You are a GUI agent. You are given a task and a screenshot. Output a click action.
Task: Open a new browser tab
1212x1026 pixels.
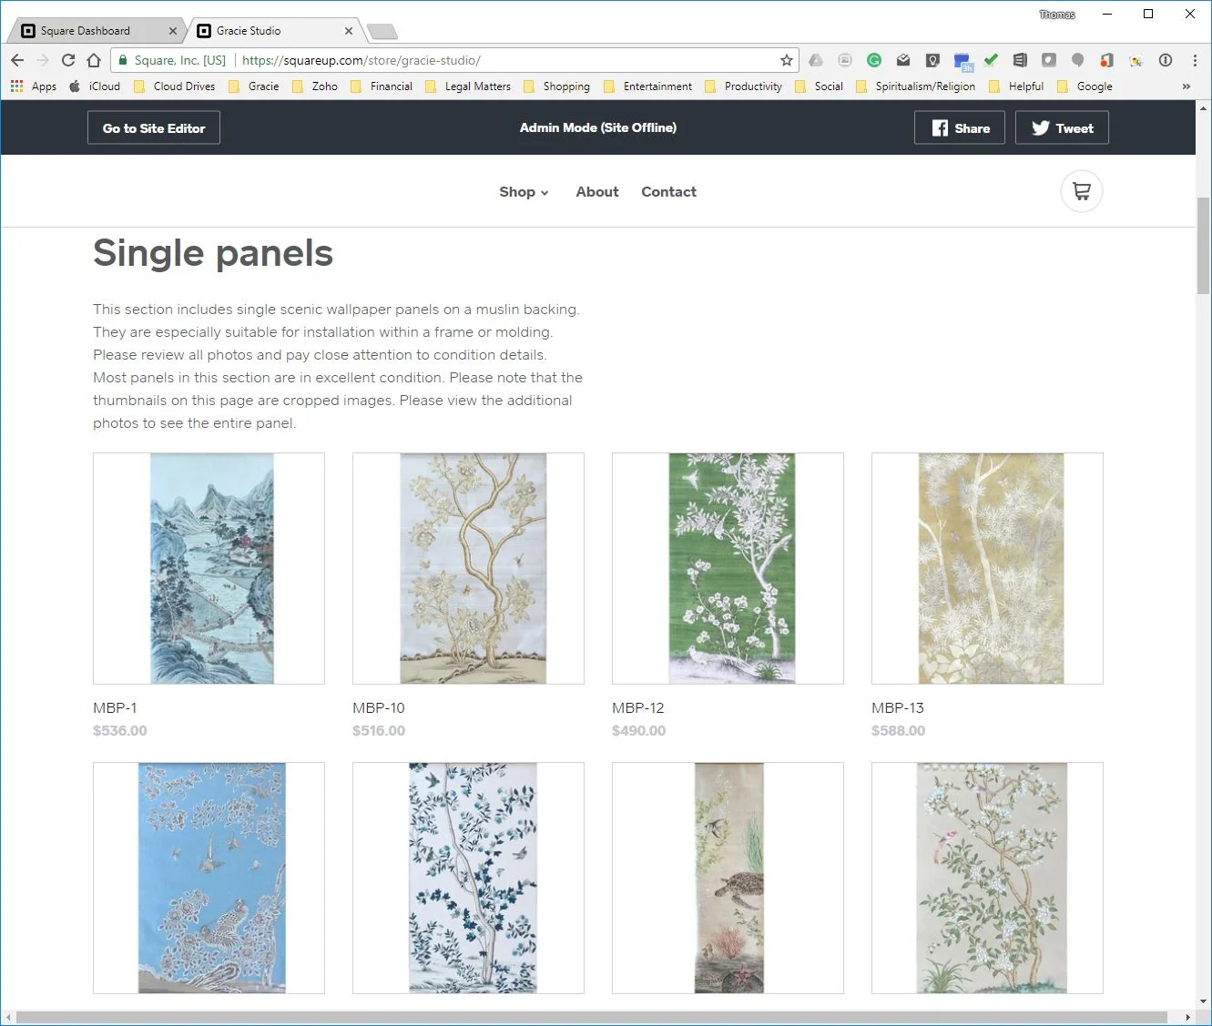click(382, 32)
